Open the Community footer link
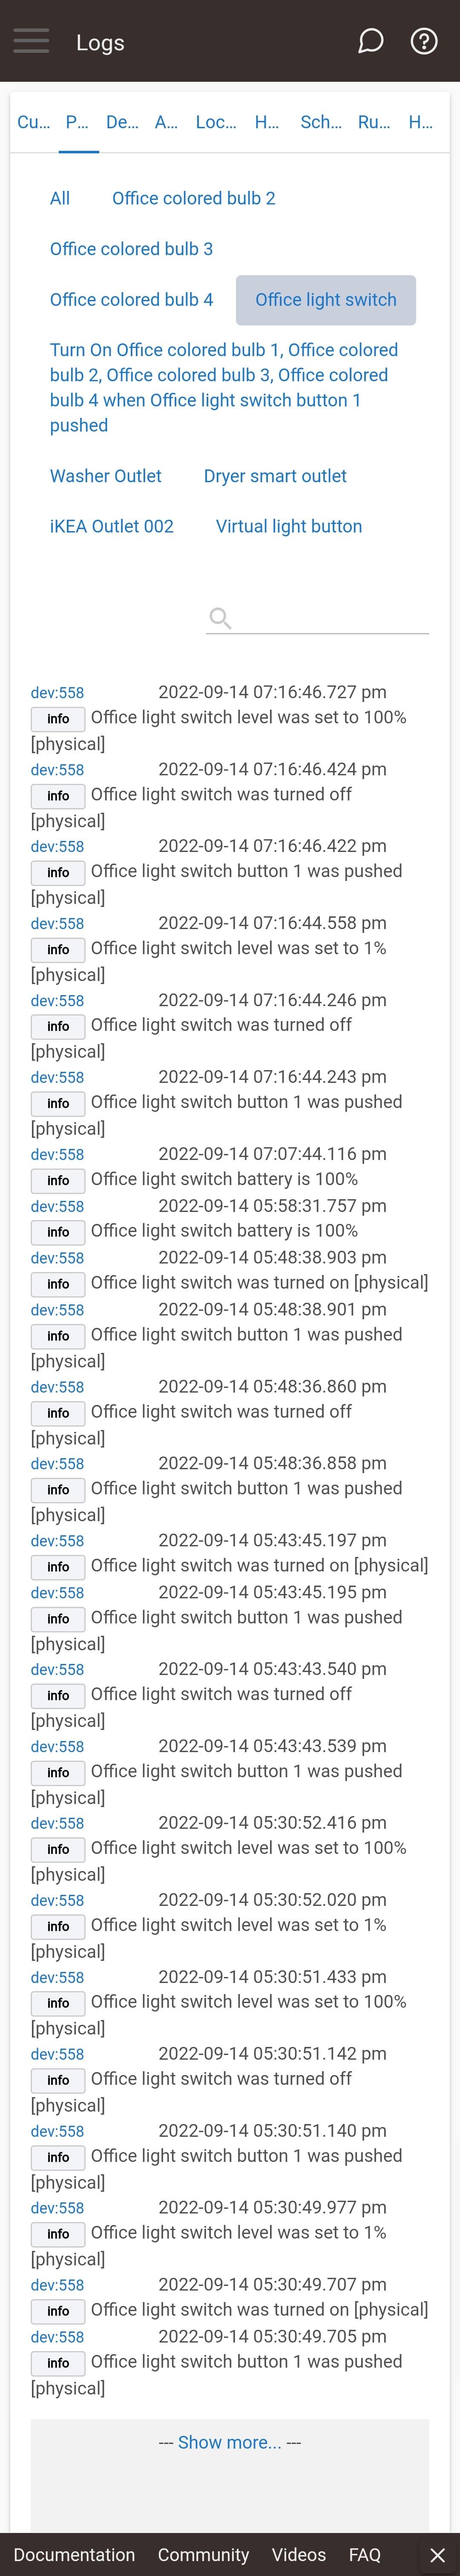 tap(203, 2554)
